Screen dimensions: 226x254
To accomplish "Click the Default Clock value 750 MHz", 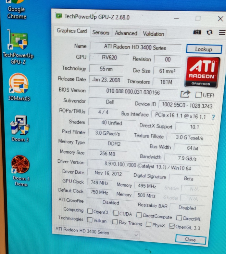I will click(x=99, y=192).
